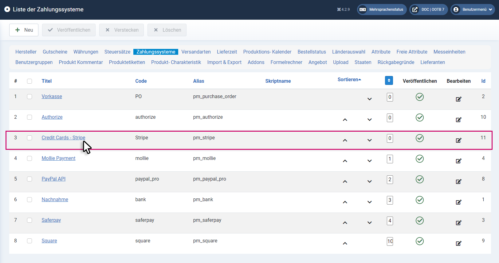
Task: Click the order field of Saferpay
Action: [x=390, y=221]
